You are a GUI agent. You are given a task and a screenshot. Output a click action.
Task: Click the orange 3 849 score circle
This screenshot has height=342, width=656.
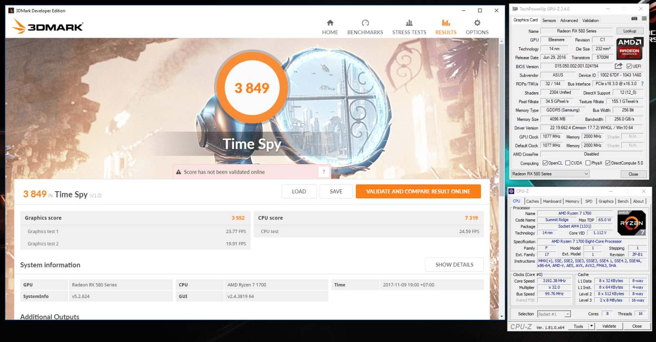252,88
